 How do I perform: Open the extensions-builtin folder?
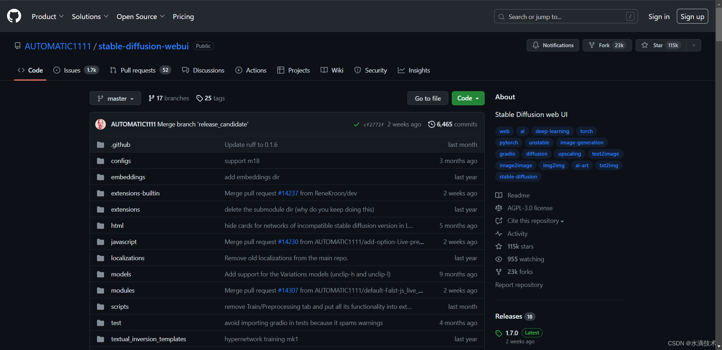(x=135, y=193)
